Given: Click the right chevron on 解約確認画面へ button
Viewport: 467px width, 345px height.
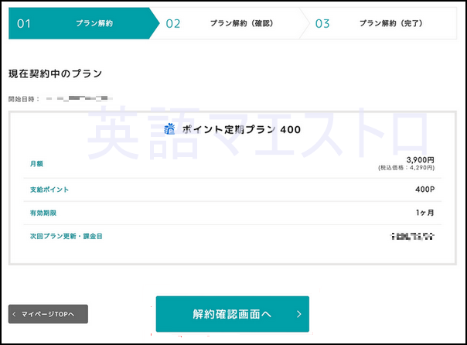Looking at the screenshot, I should point(298,315).
